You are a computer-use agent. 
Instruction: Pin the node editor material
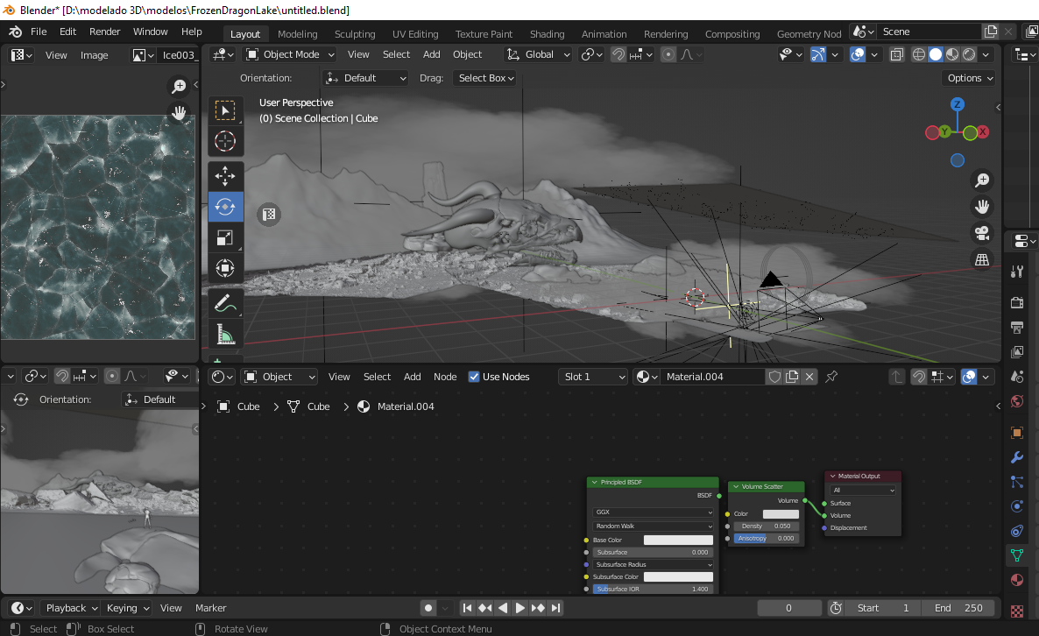[x=831, y=377]
